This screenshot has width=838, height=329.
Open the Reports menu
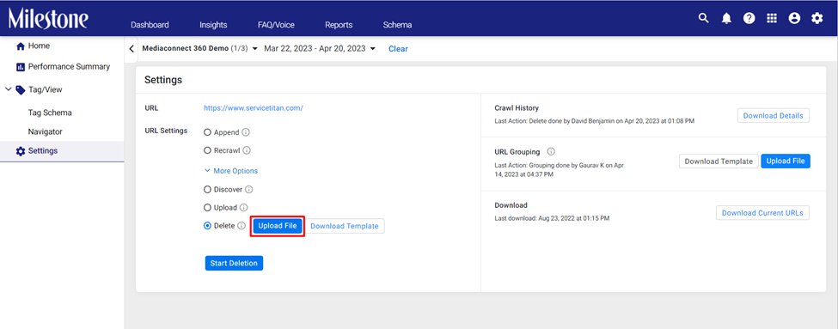(339, 25)
